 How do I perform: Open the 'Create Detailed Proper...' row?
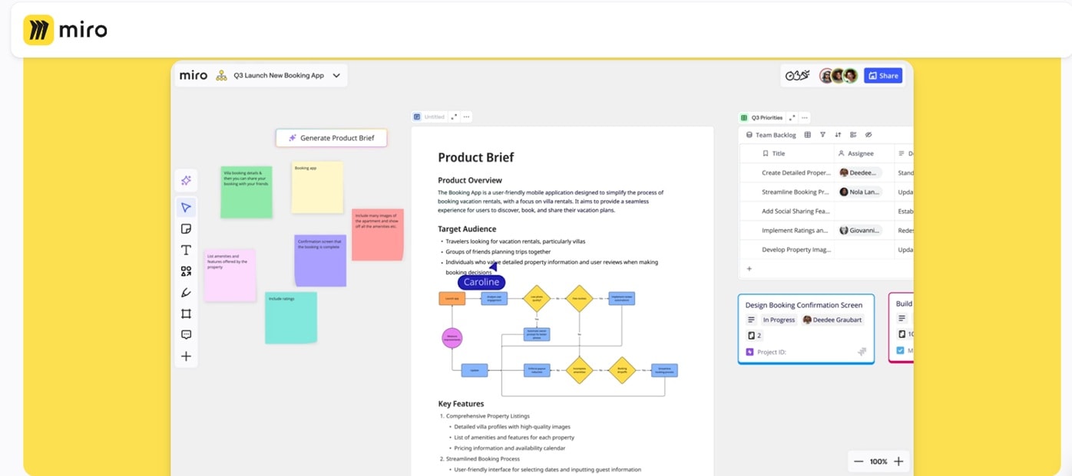(796, 172)
